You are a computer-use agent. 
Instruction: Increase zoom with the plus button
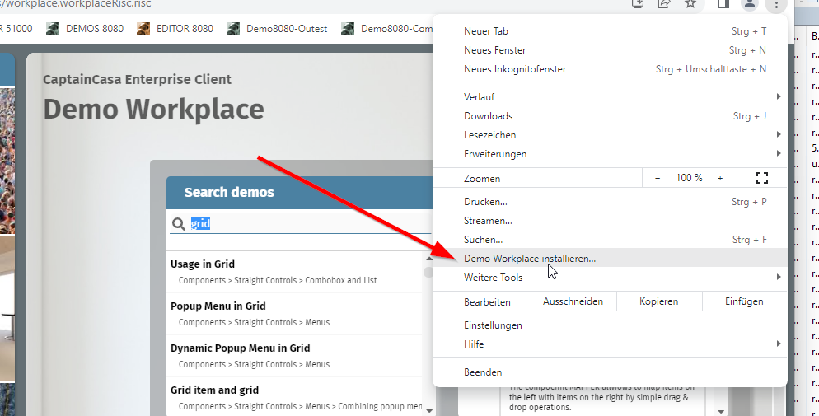click(720, 178)
